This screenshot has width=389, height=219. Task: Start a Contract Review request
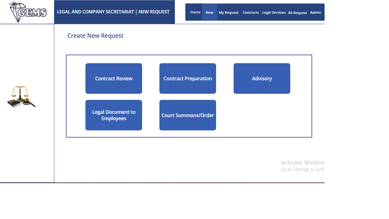click(114, 78)
